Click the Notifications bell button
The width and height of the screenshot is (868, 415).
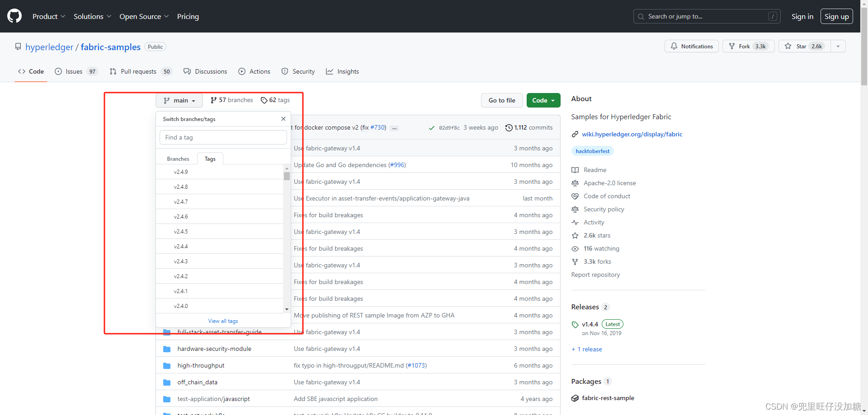click(x=691, y=46)
